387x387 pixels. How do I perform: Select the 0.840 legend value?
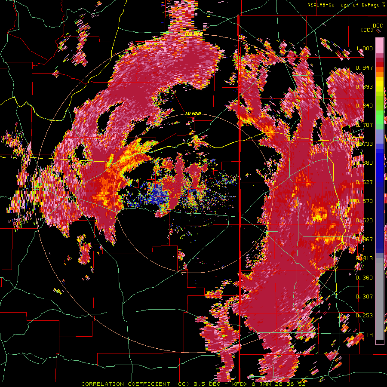[364, 106]
